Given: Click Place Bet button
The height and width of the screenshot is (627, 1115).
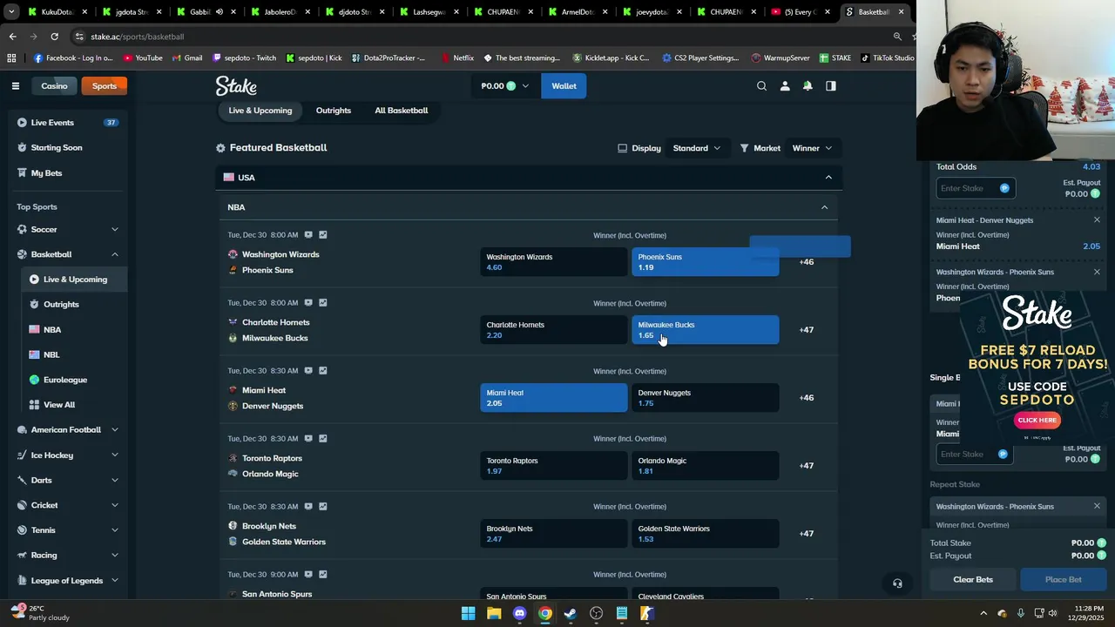Looking at the screenshot, I should click(1064, 580).
